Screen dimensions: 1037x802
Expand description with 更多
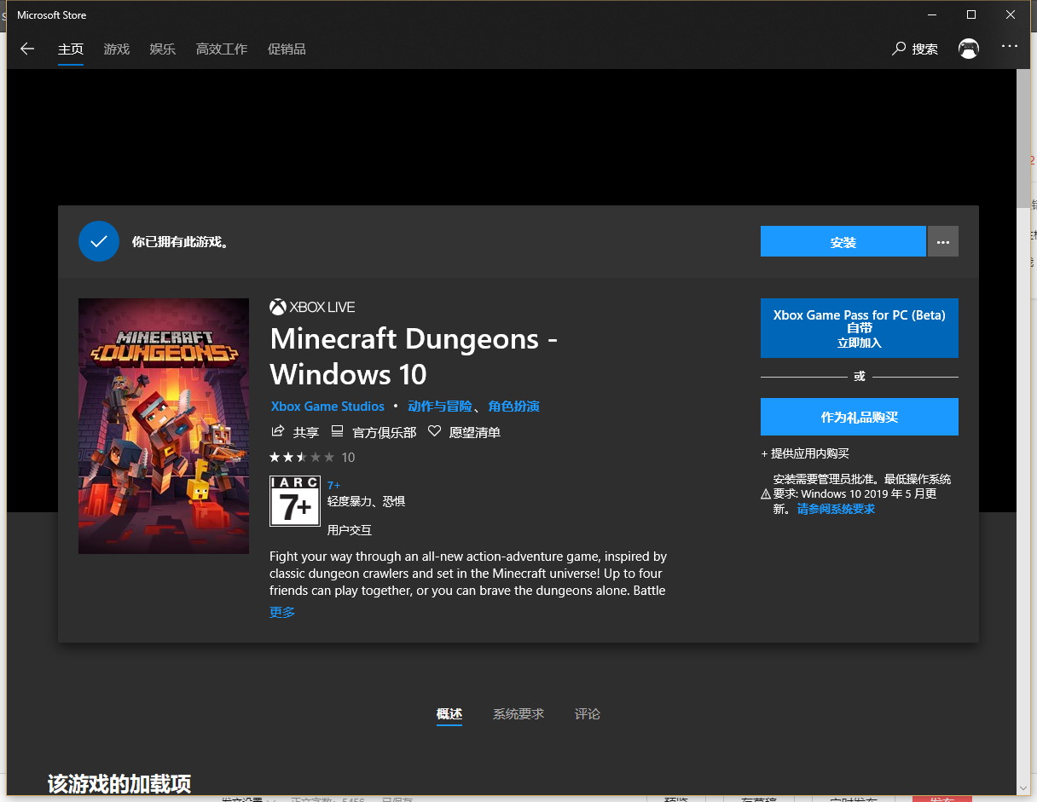coord(282,612)
